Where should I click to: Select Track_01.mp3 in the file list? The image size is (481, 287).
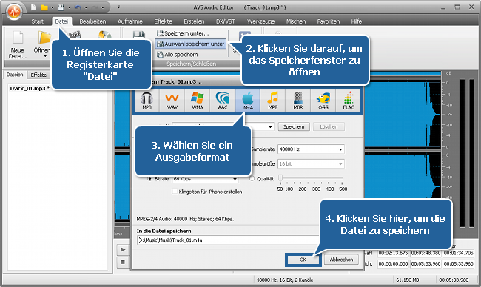(x=30, y=88)
